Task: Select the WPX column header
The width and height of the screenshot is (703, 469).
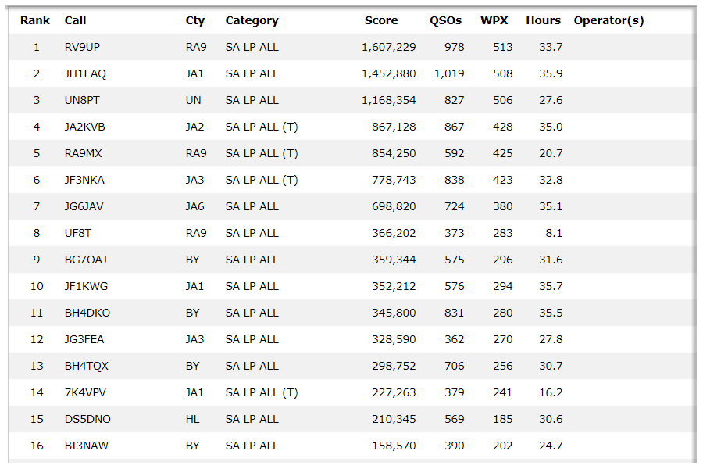Action: [494, 20]
